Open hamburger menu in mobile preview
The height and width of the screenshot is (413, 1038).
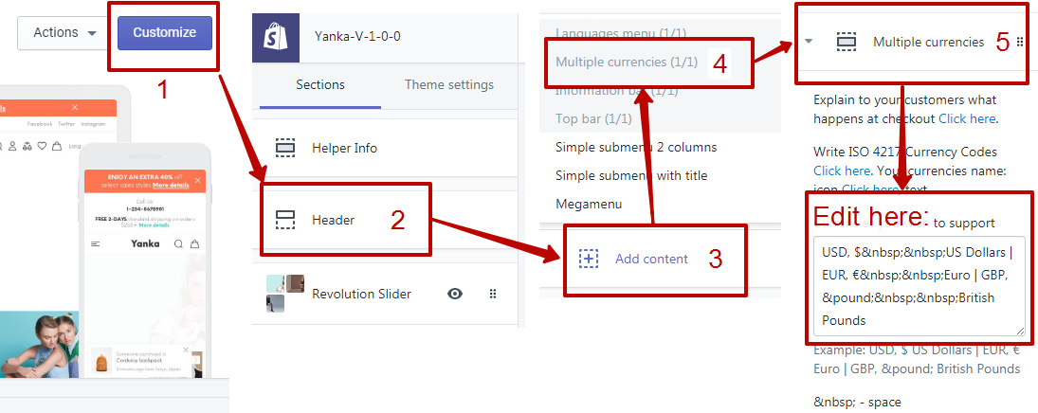click(x=95, y=243)
